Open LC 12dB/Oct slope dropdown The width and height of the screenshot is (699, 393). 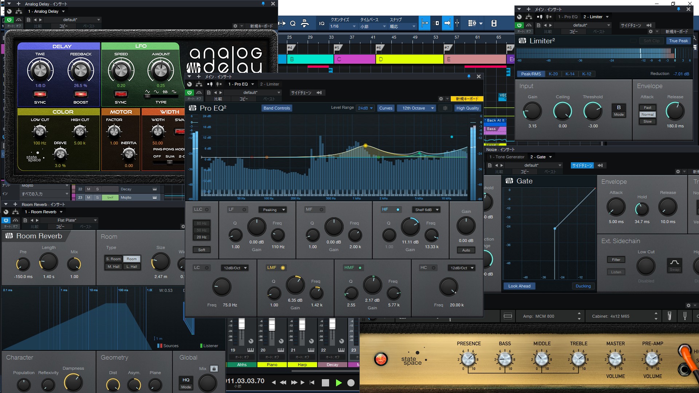pos(234,268)
